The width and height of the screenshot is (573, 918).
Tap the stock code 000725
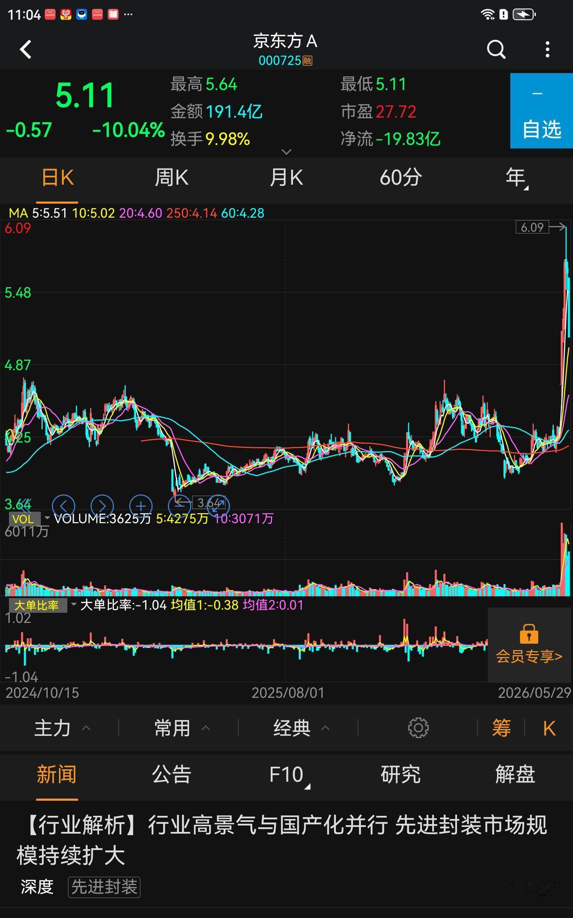[280, 61]
